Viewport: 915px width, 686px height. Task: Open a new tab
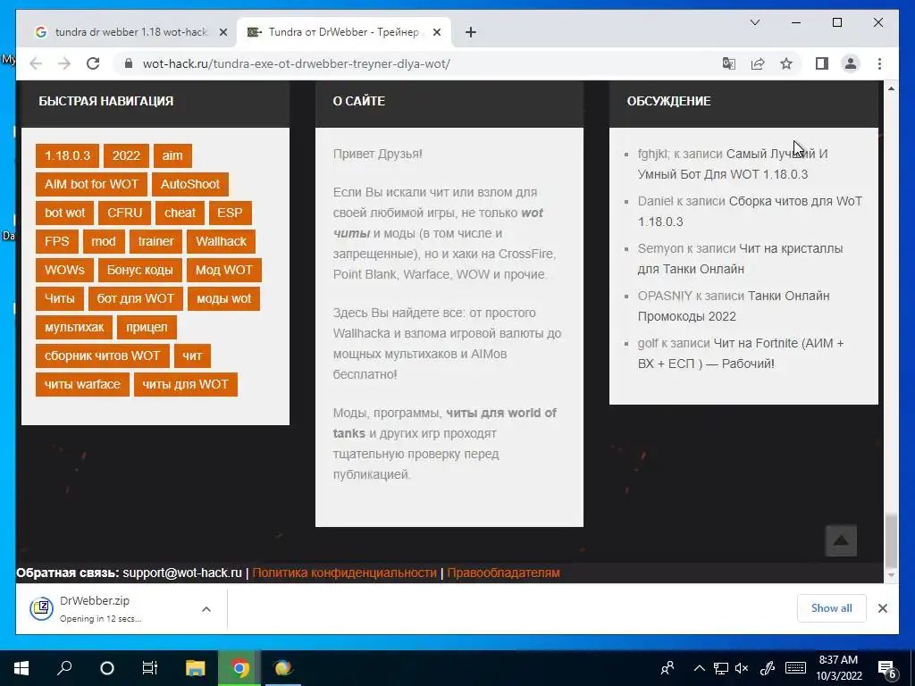(x=470, y=32)
